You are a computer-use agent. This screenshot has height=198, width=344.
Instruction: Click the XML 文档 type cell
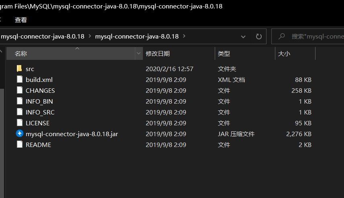coord(231,80)
